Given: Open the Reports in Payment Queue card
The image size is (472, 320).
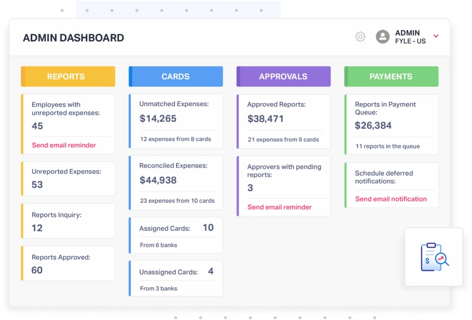Looking at the screenshot, I should (x=391, y=124).
